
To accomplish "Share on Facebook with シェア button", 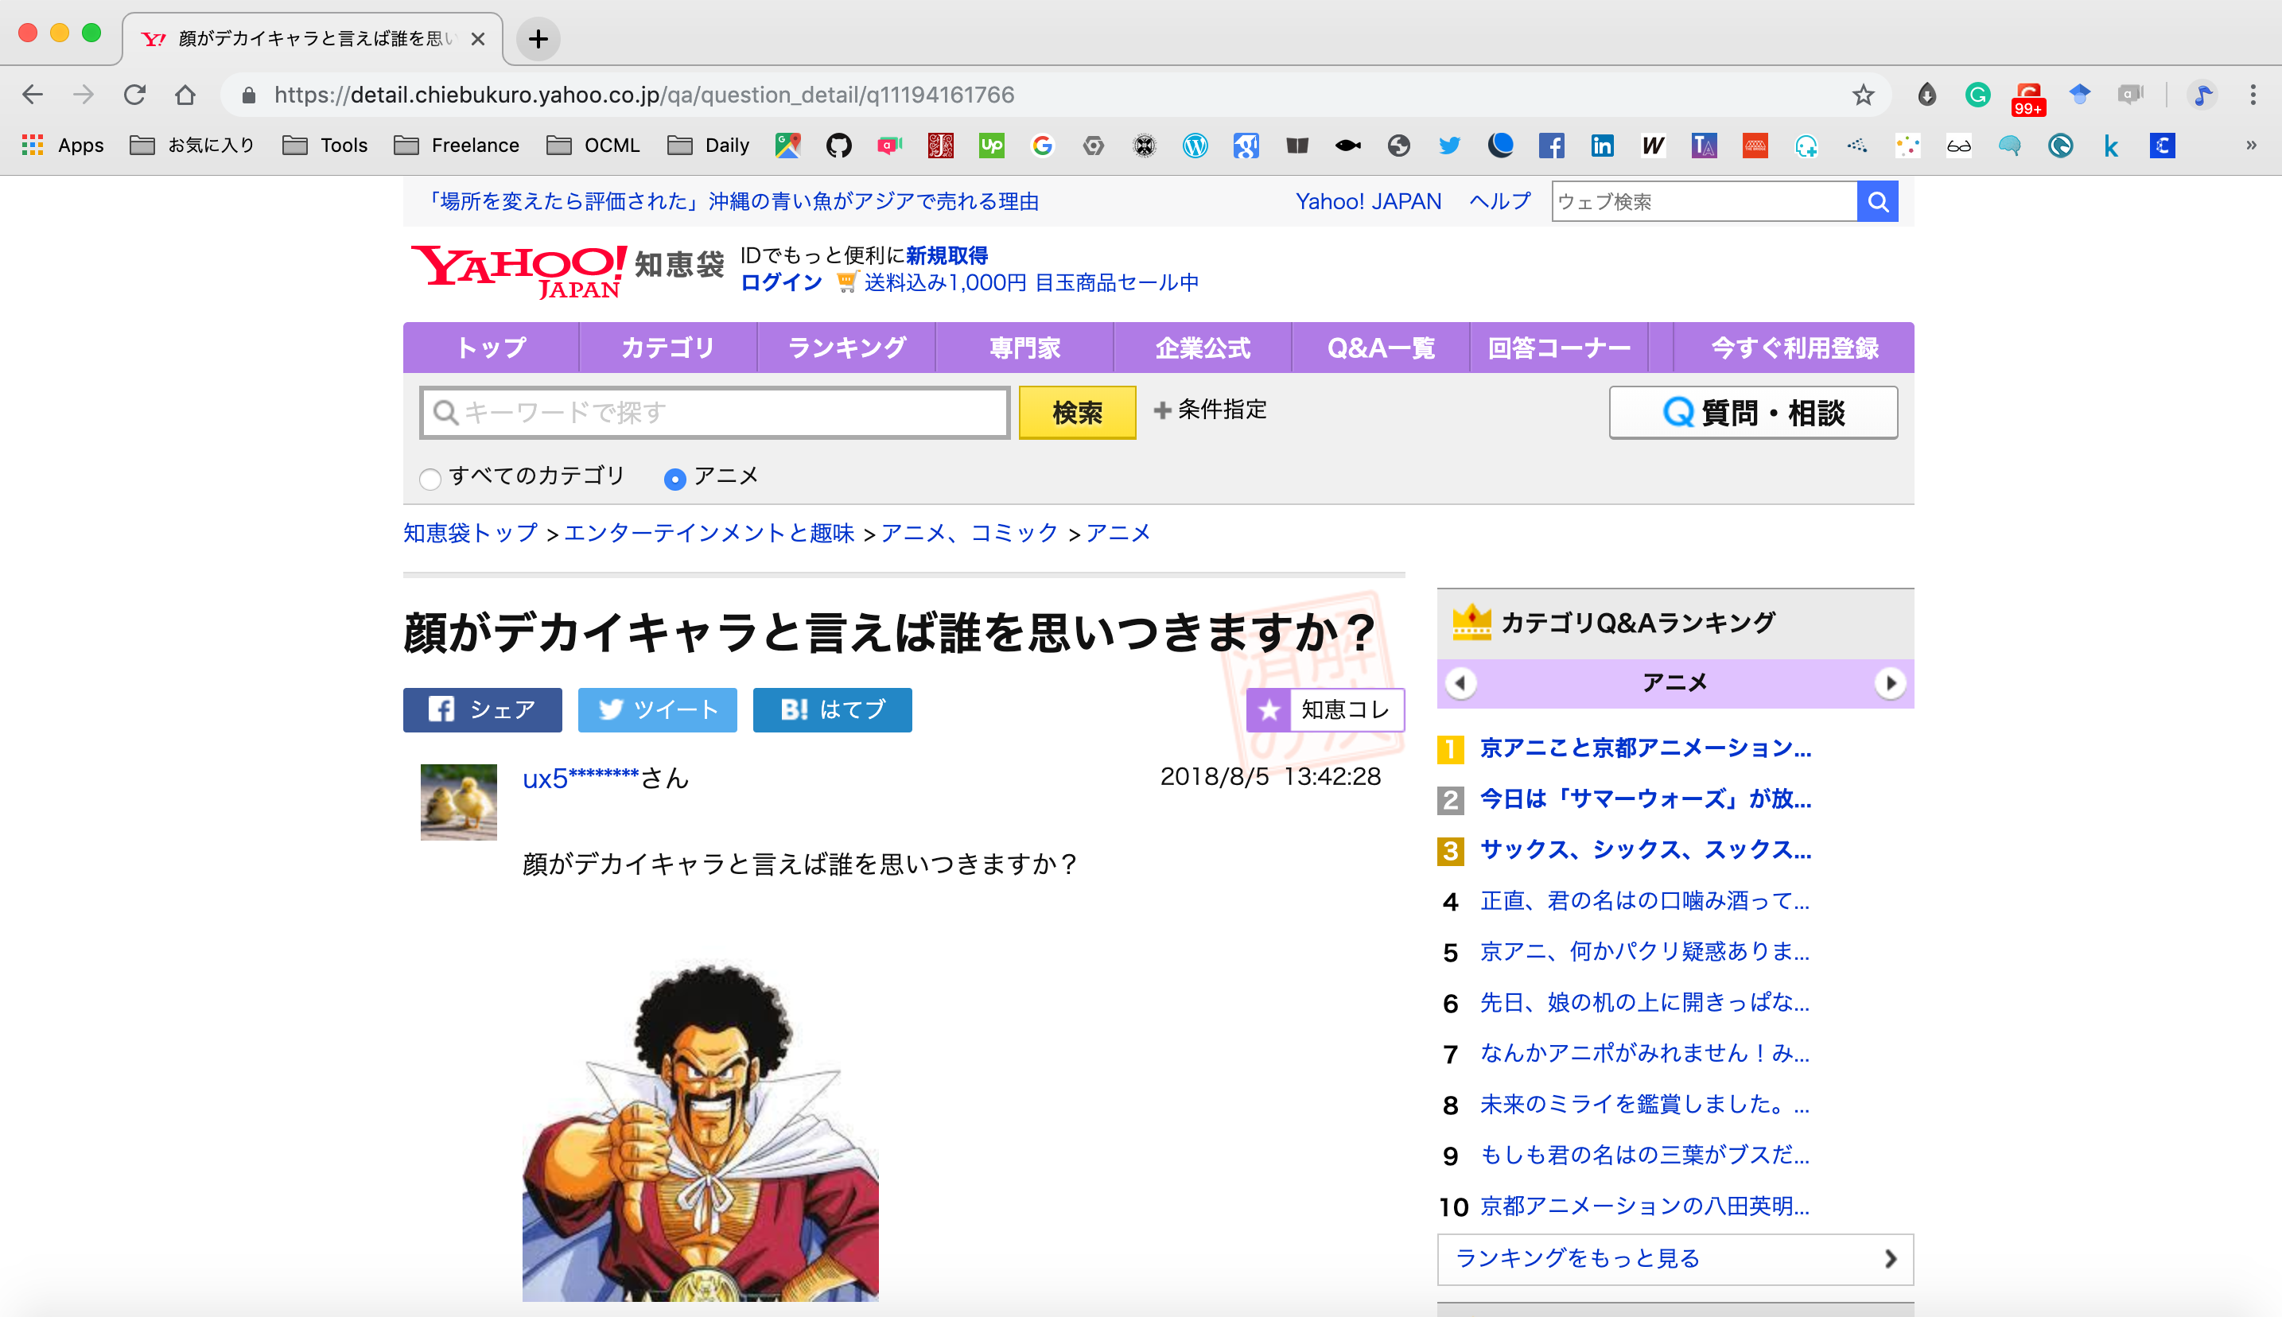I will (482, 710).
